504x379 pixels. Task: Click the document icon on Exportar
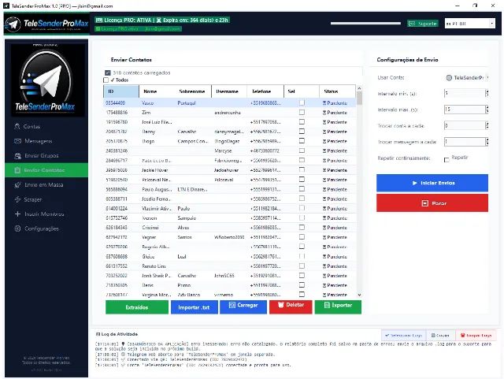(x=328, y=305)
